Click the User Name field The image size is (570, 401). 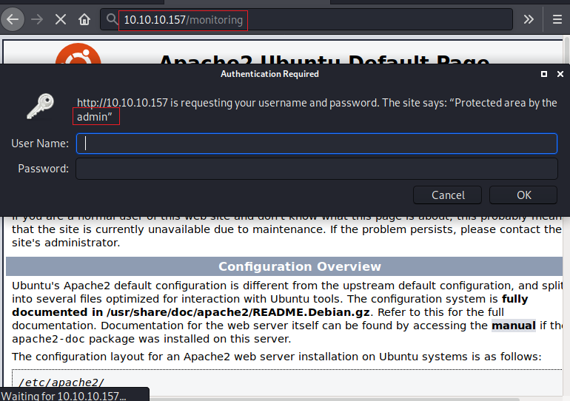[317, 144]
